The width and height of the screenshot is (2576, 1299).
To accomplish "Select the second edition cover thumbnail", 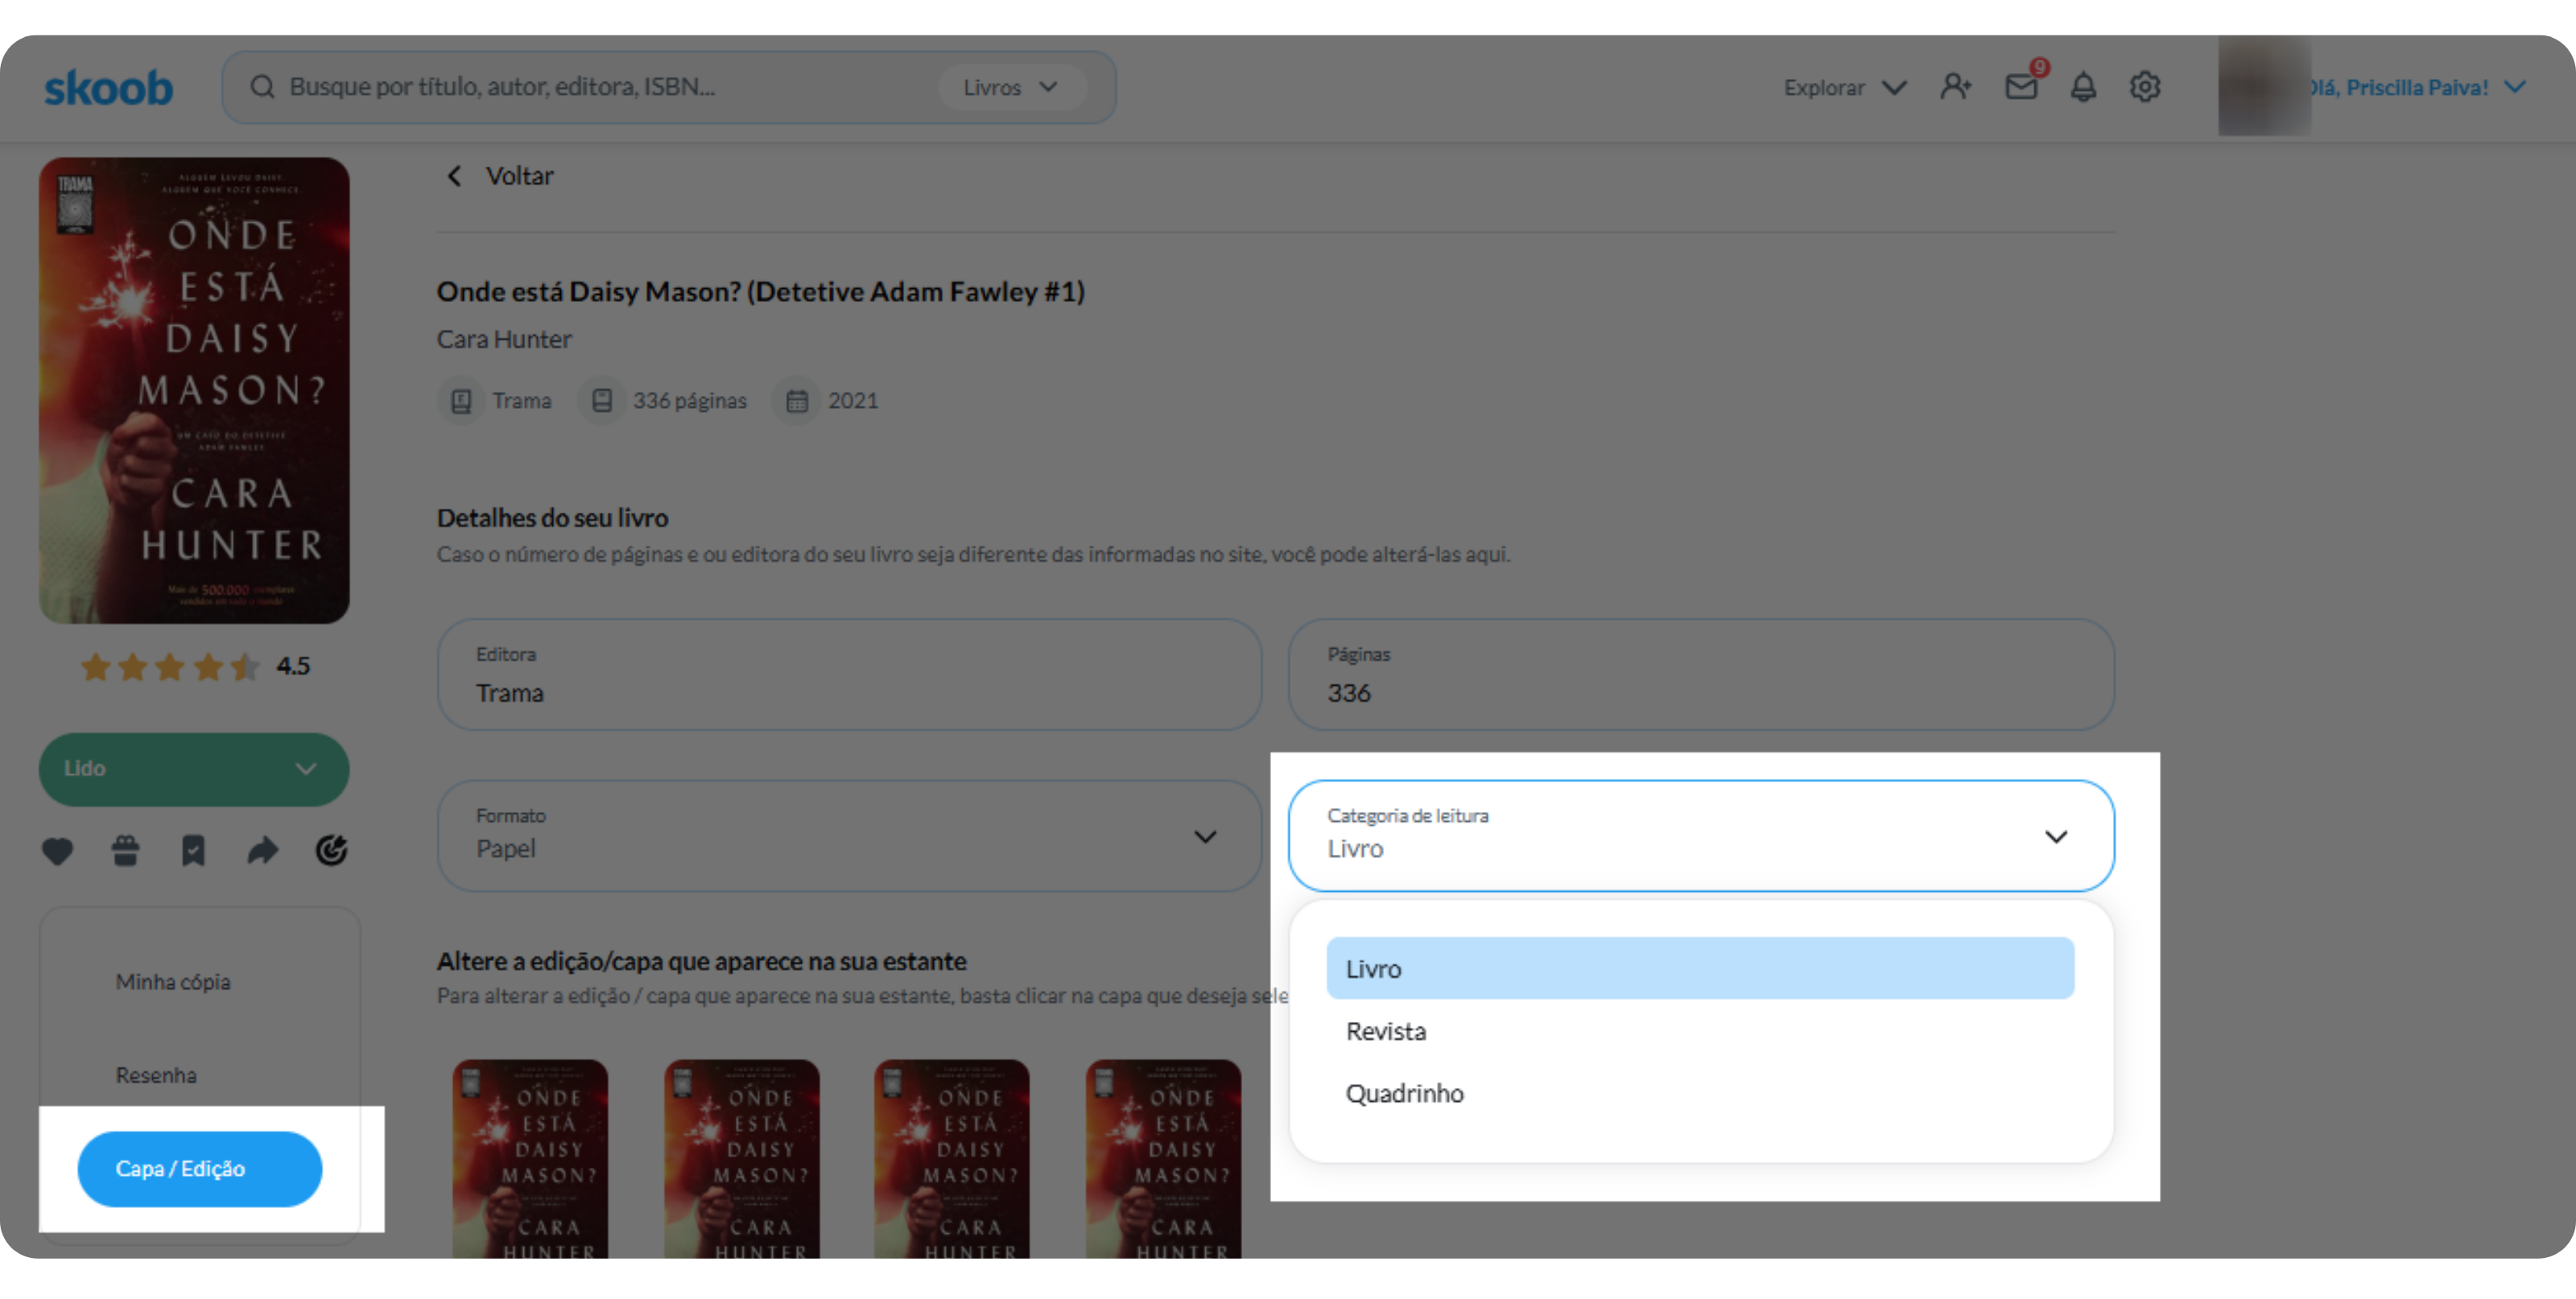I will click(742, 1159).
